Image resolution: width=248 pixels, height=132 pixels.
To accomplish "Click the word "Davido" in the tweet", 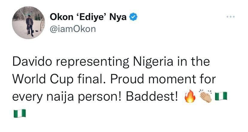I will tap(29, 62).
